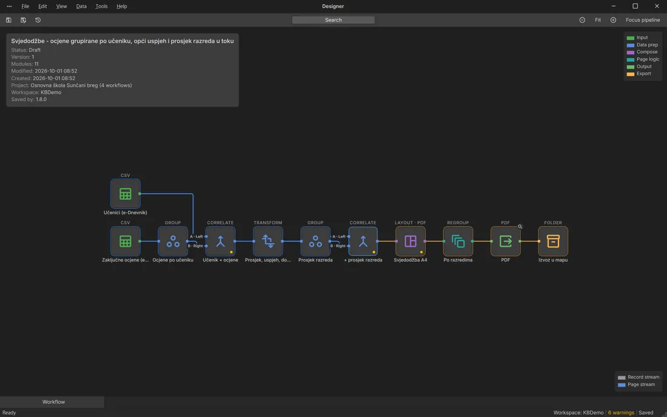Click the Export legend color swatch

tap(631, 74)
